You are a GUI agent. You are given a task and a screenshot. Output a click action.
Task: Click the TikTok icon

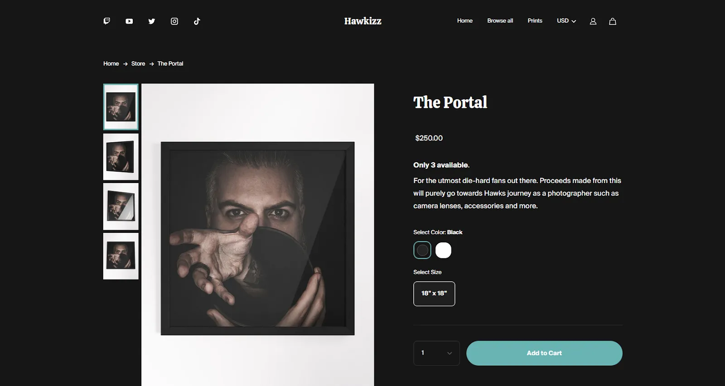[x=197, y=21]
